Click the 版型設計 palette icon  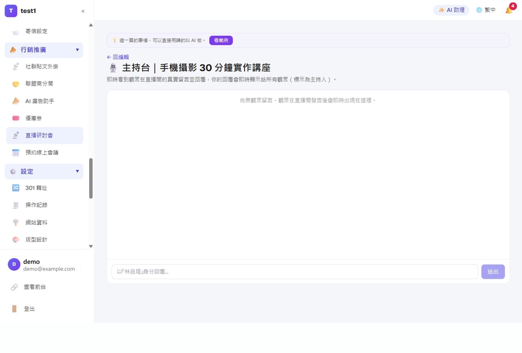(16, 240)
